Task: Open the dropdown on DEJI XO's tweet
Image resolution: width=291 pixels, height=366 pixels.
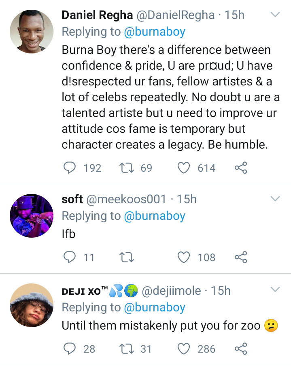Action: point(275,290)
